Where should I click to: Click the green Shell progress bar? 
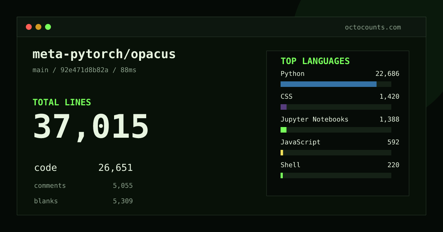(x=282, y=175)
